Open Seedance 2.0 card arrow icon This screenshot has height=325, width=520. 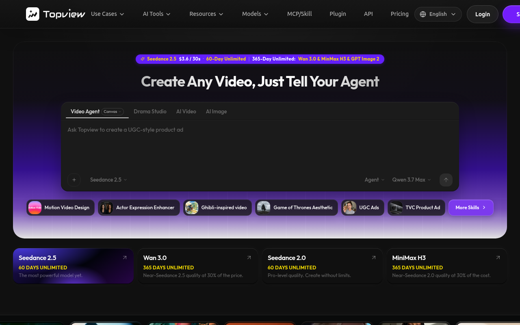pos(374,258)
